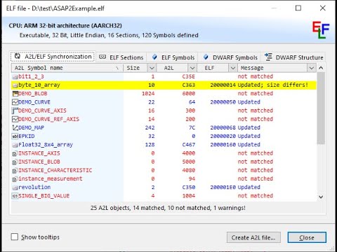Viewport: 337px width, 252px height.
Task: Click the revolution symbol name
Action: point(34,187)
